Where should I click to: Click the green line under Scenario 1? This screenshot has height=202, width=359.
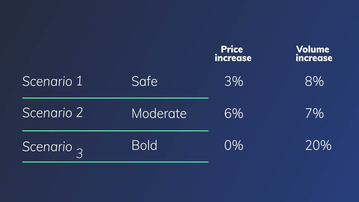(x=115, y=98)
